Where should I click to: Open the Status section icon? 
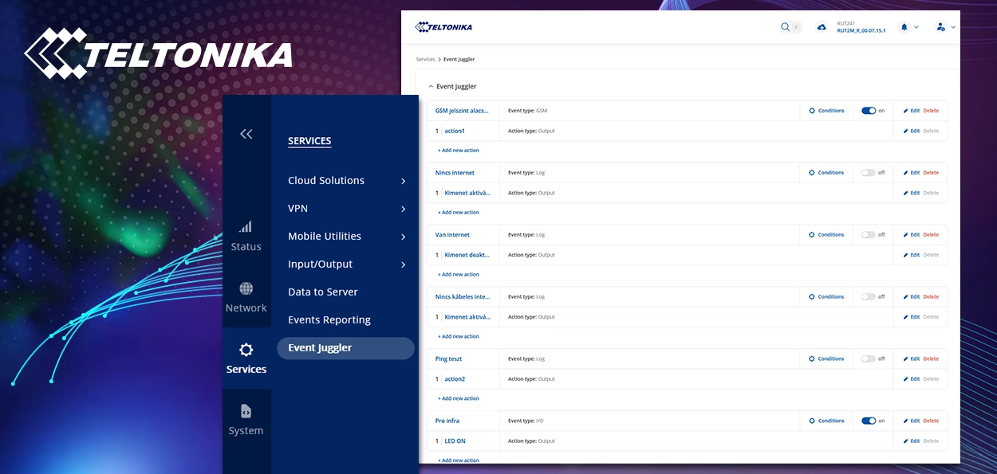[246, 228]
